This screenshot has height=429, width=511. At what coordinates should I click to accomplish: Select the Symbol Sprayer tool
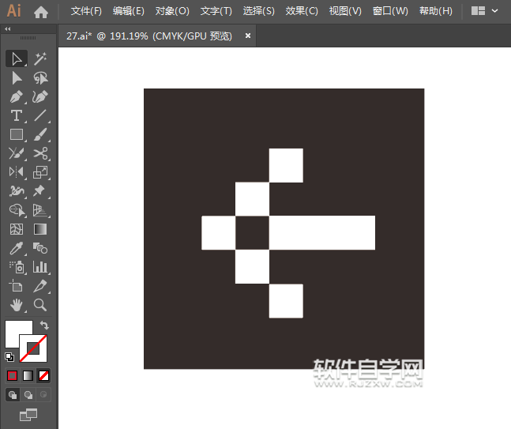[x=17, y=267]
